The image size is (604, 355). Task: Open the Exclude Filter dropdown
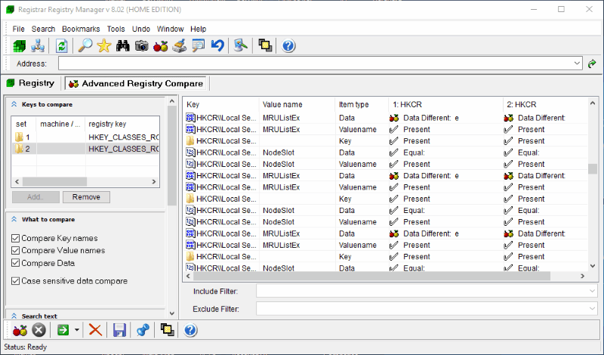point(593,309)
